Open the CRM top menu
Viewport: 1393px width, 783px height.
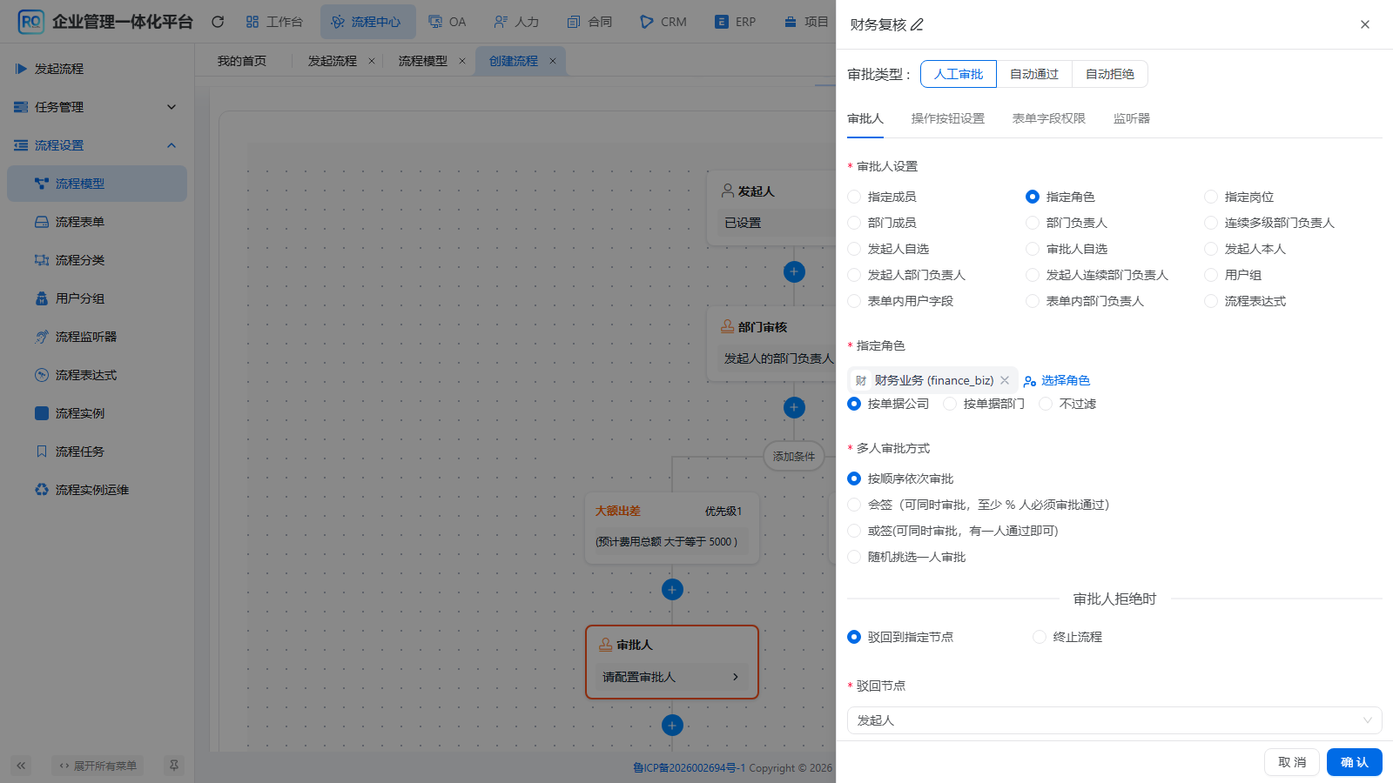pos(663,22)
